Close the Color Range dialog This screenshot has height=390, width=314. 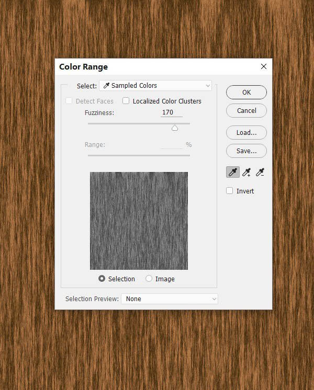coord(264,66)
